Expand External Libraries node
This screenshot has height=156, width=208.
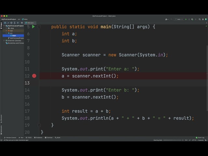pyautogui.click(x=4, y=41)
